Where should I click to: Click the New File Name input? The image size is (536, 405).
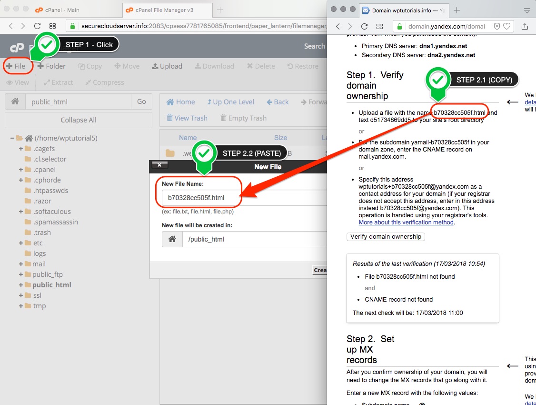pos(244,198)
